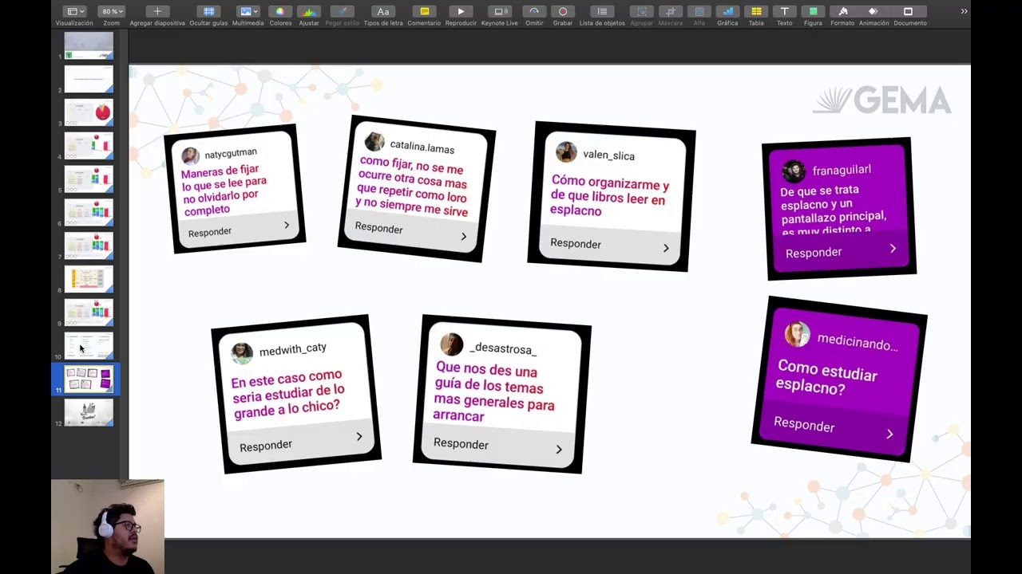Click medwith_caty profile avatar
Image resolution: width=1022 pixels, height=574 pixels.
pyautogui.click(x=242, y=352)
